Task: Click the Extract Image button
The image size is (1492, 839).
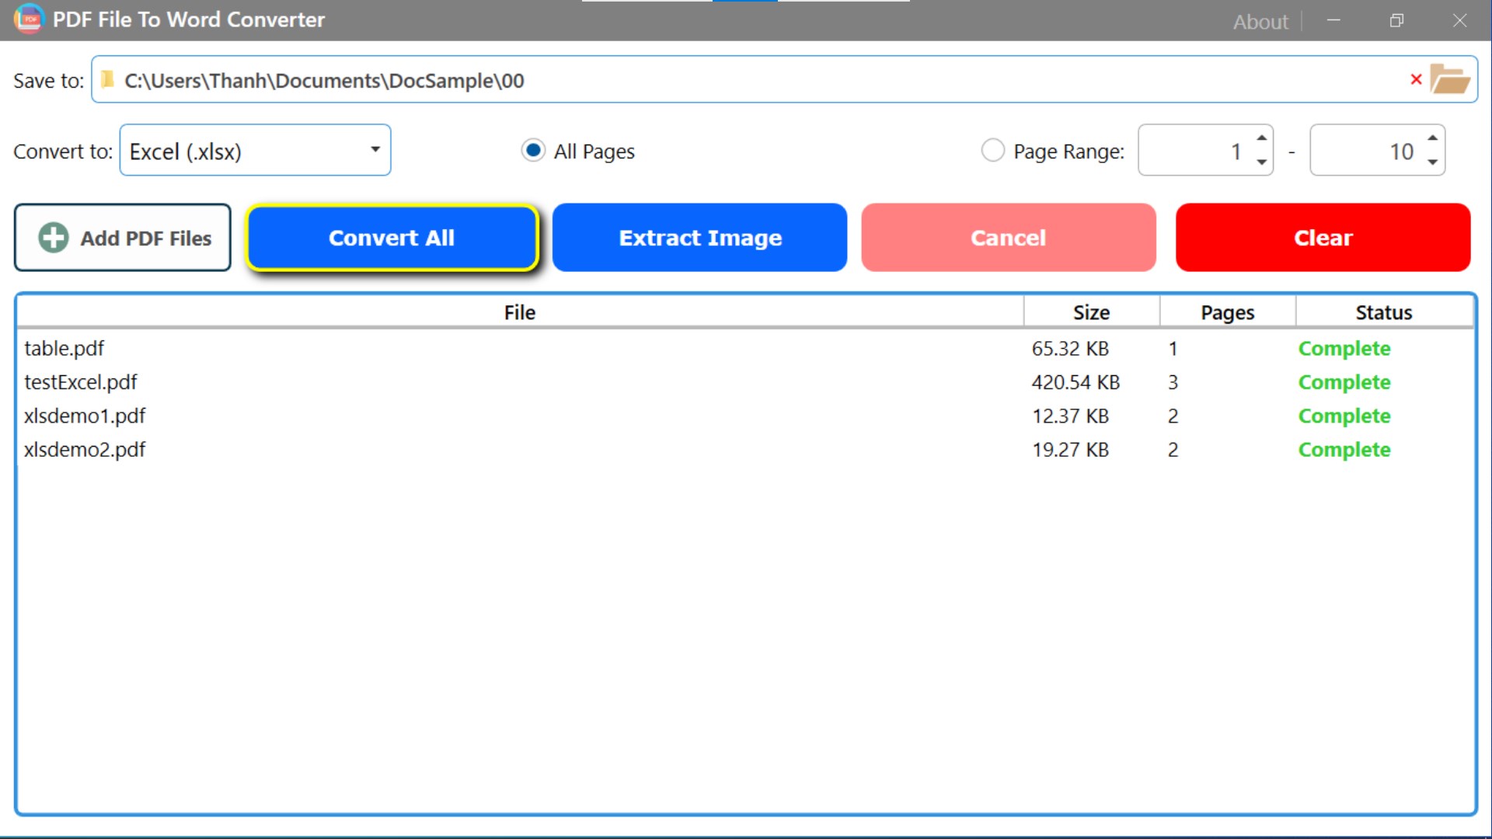Action: 699,238
